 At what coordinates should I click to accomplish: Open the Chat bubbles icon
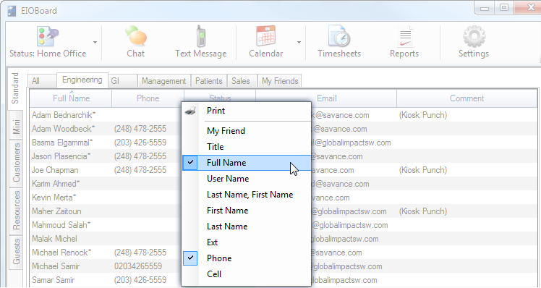coord(135,36)
